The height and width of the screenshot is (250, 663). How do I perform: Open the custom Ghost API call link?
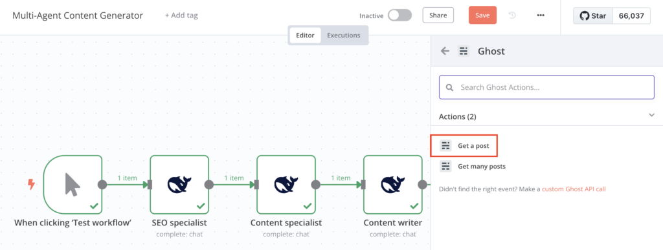[574, 189]
